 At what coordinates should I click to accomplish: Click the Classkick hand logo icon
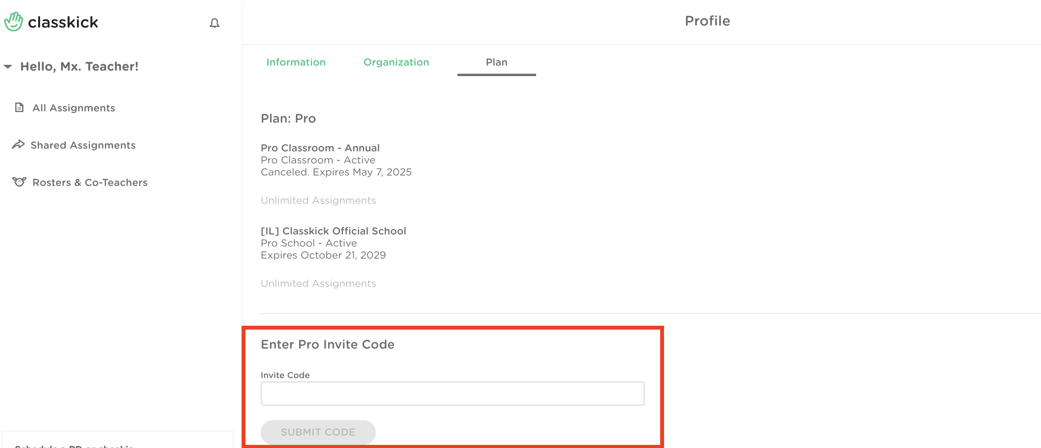(14, 22)
